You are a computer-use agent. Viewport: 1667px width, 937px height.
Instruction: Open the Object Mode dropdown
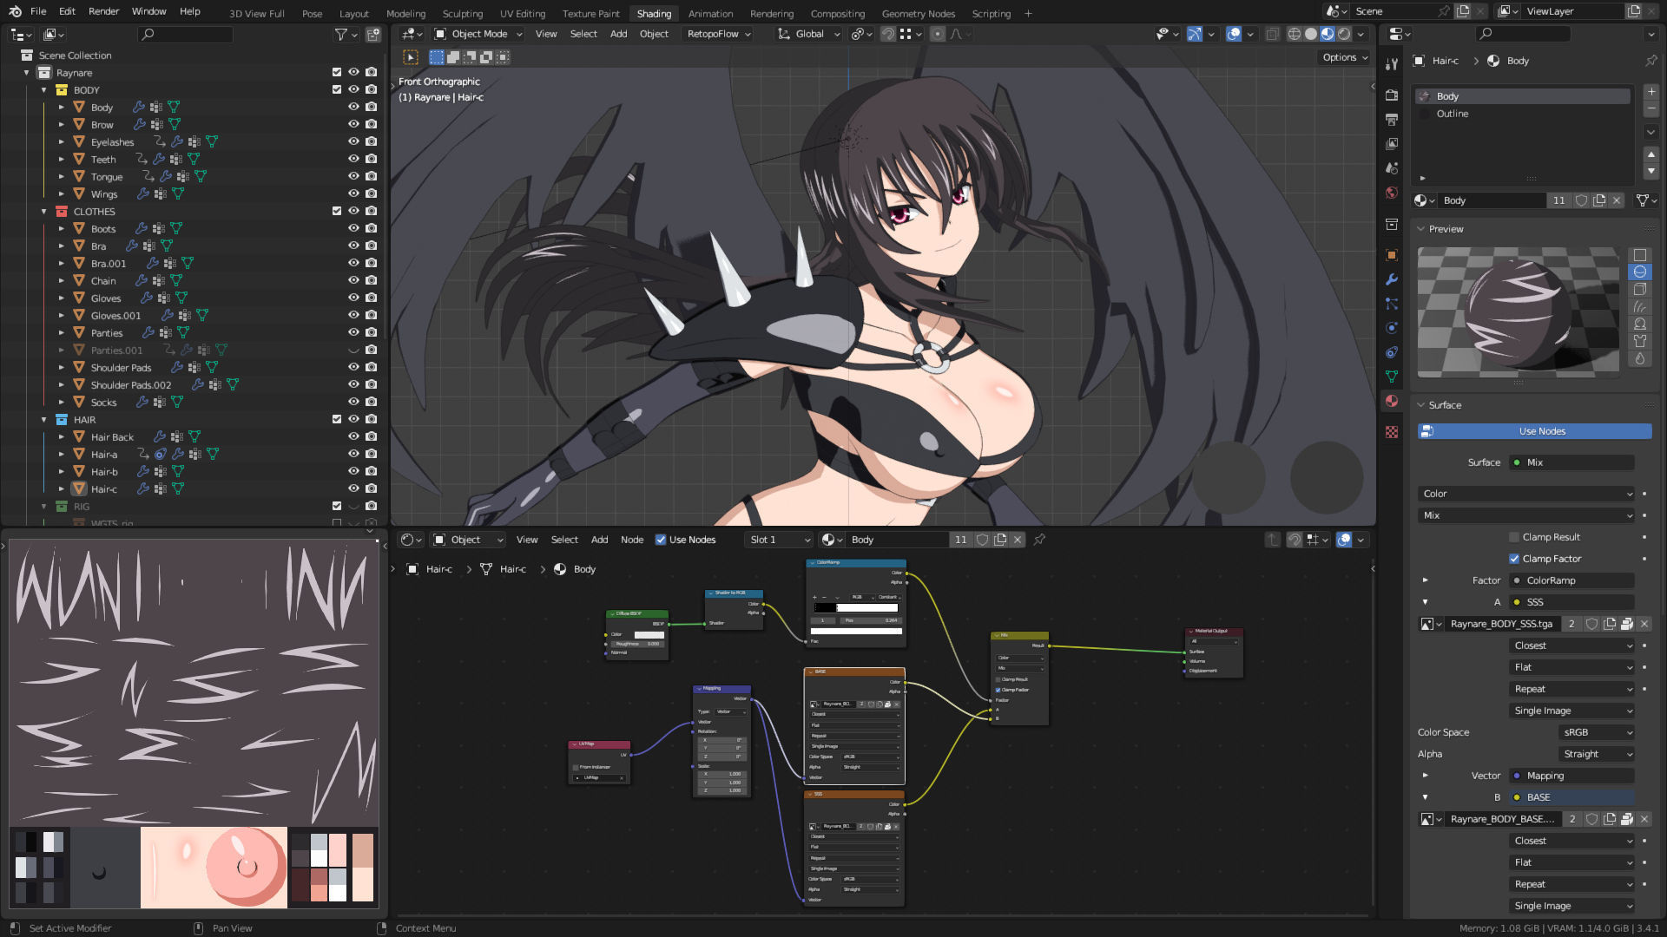coord(478,34)
